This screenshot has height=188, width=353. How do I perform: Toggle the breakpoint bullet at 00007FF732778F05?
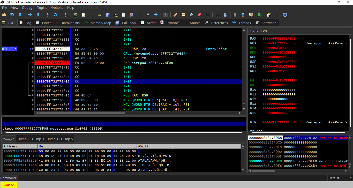point(33,81)
